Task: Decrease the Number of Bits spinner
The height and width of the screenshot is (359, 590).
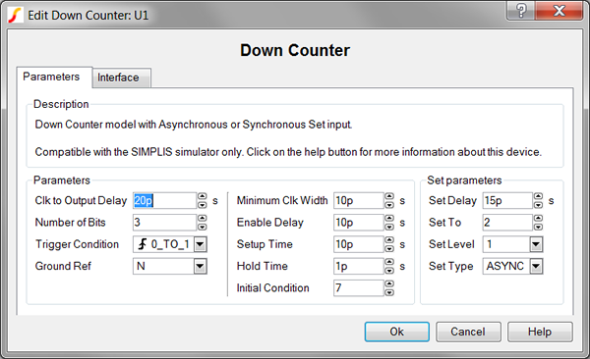Action: [202, 227]
